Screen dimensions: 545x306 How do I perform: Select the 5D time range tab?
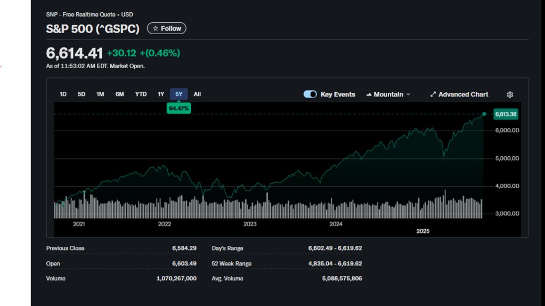[82, 94]
